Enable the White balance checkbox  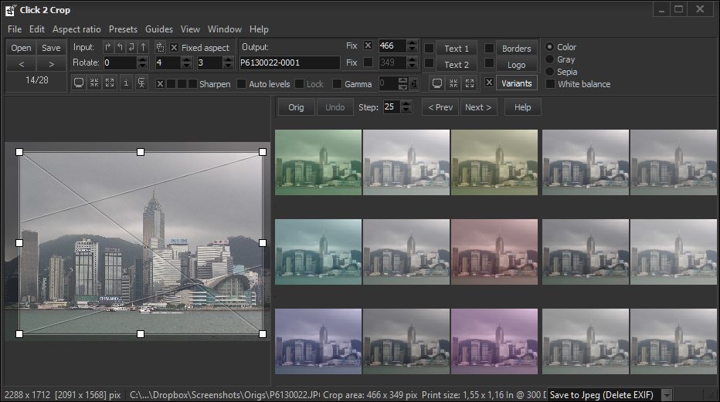tap(550, 84)
